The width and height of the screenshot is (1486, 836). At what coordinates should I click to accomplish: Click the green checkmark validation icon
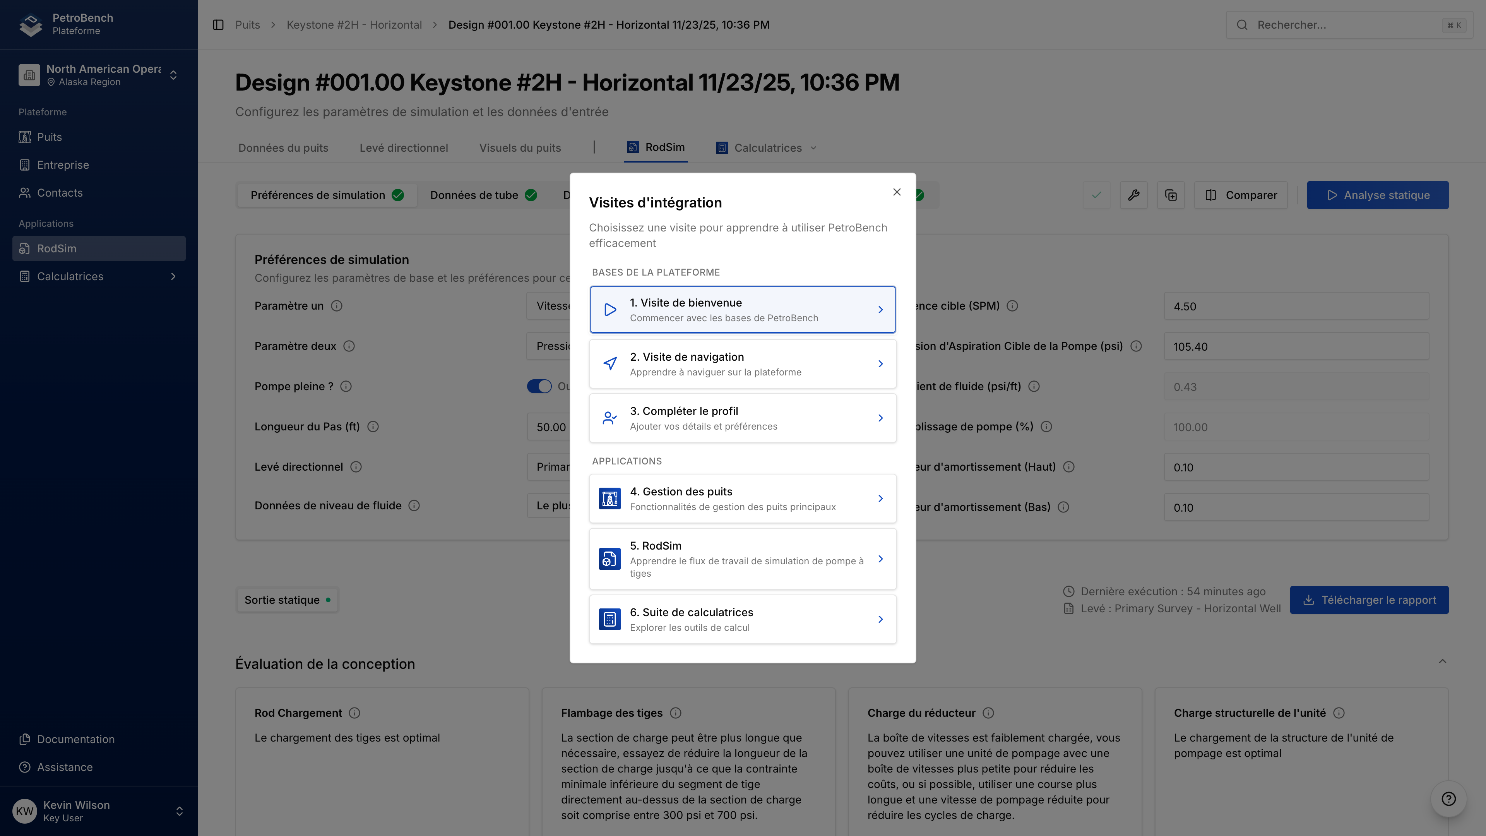tap(1096, 195)
